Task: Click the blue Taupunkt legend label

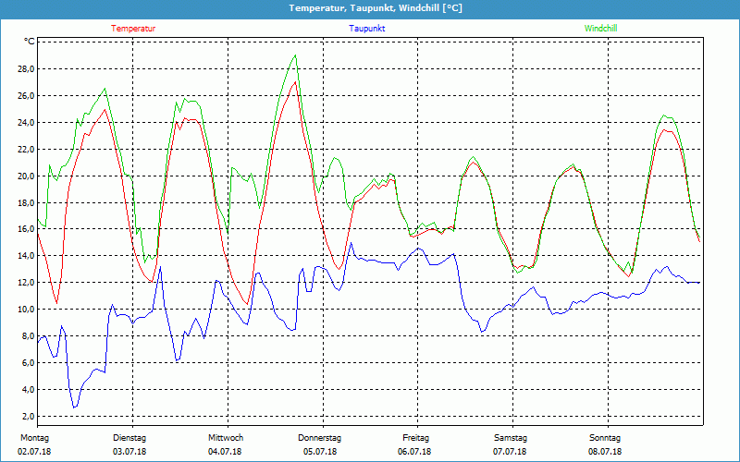Action: 367,29
